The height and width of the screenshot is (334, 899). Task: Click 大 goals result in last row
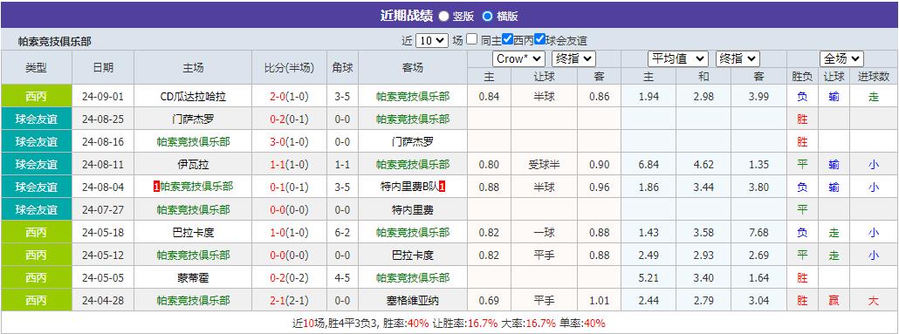873,300
